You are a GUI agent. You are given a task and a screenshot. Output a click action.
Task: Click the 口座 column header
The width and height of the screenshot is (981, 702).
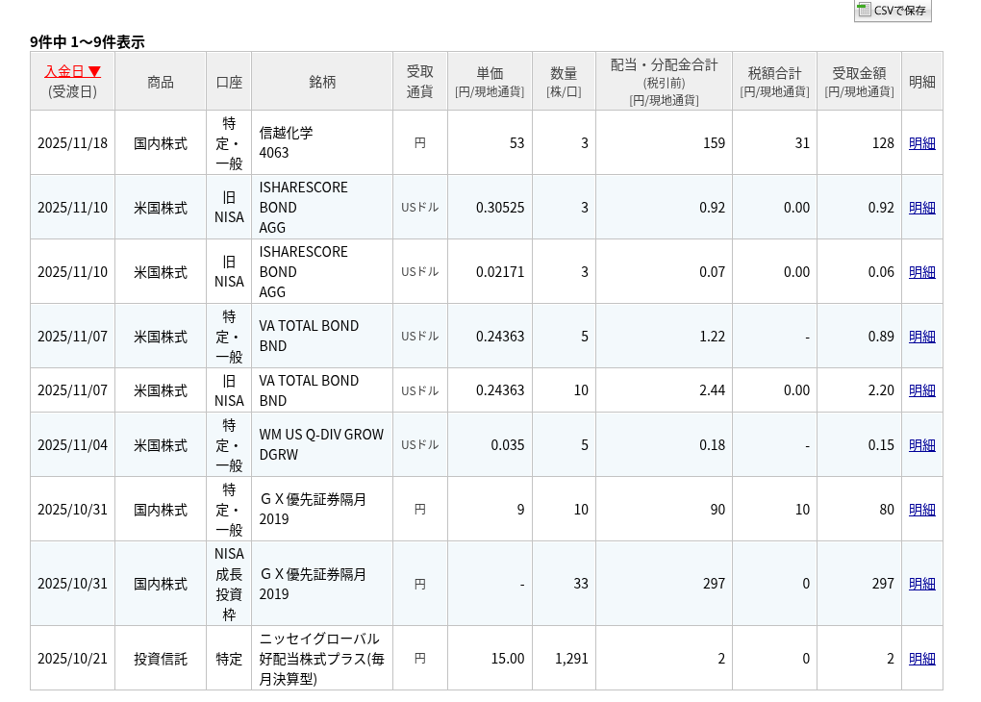(229, 82)
